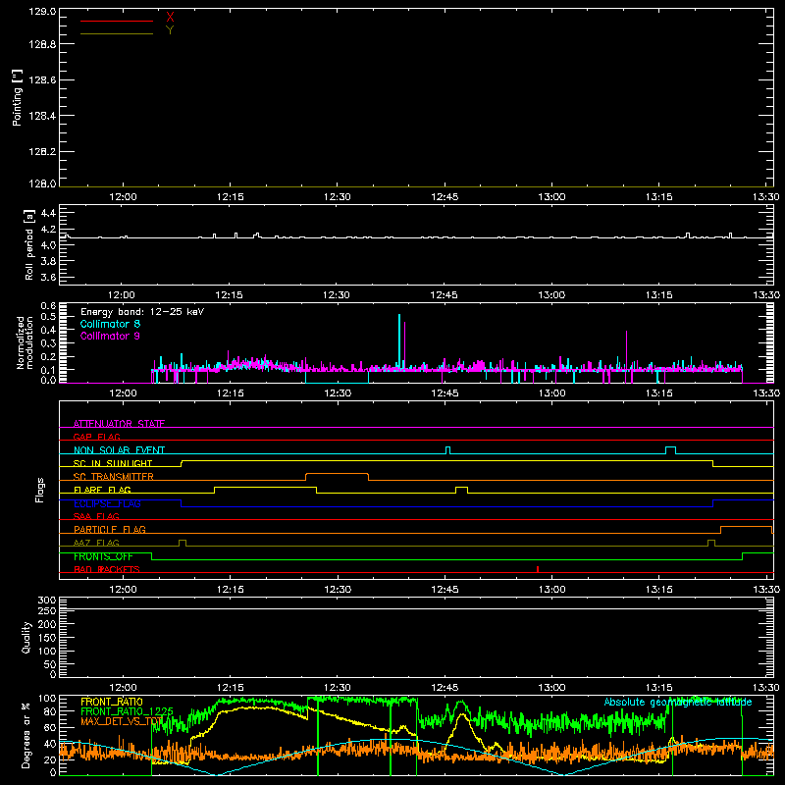Click the Flags axis title
785x785 pixels.
click(39, 490)
